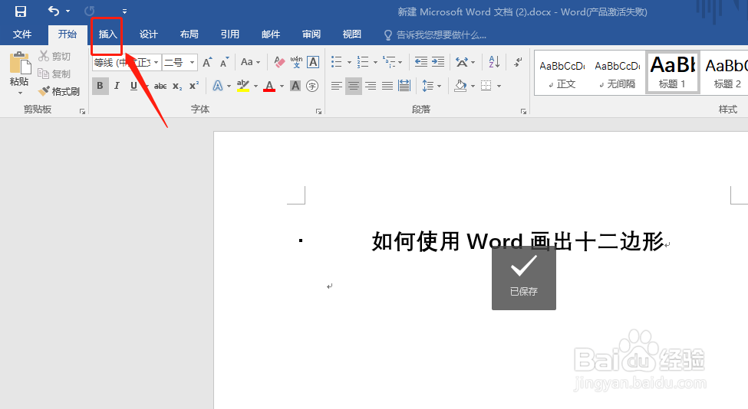Switch to the 视图 tab
748x409 pixels.
[351, 34]
